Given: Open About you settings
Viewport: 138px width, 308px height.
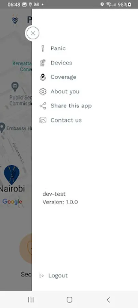Looking at the screenshot, I should click(x=65, y=91).
